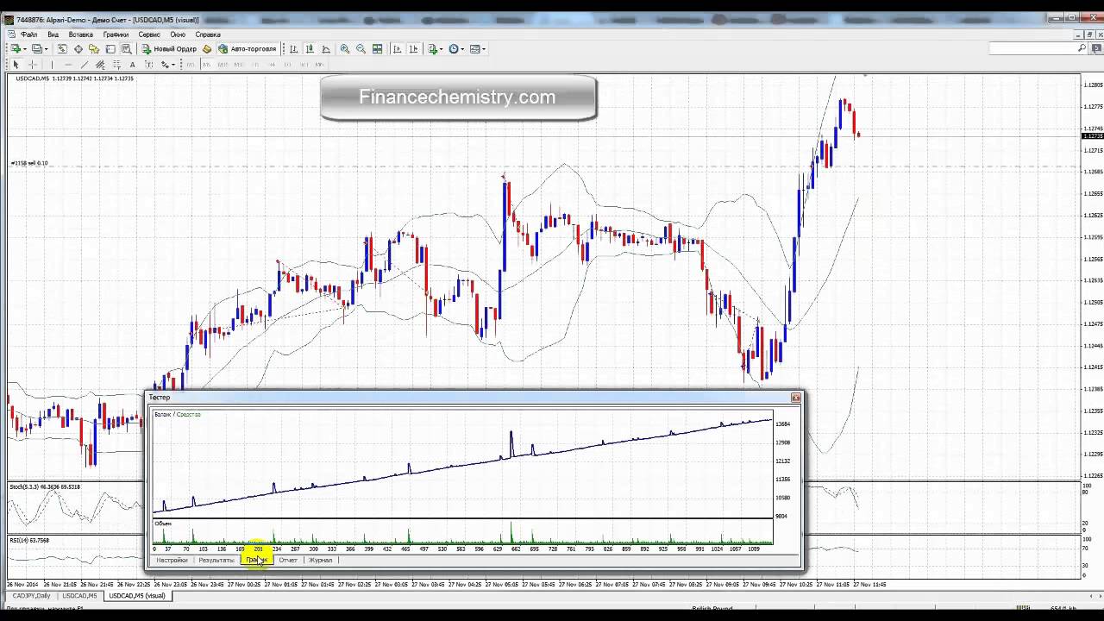Switch to USDCAD,M5 (visual) chart tab
Viewport: 1104px width, 621px height.
coord(136,595)
